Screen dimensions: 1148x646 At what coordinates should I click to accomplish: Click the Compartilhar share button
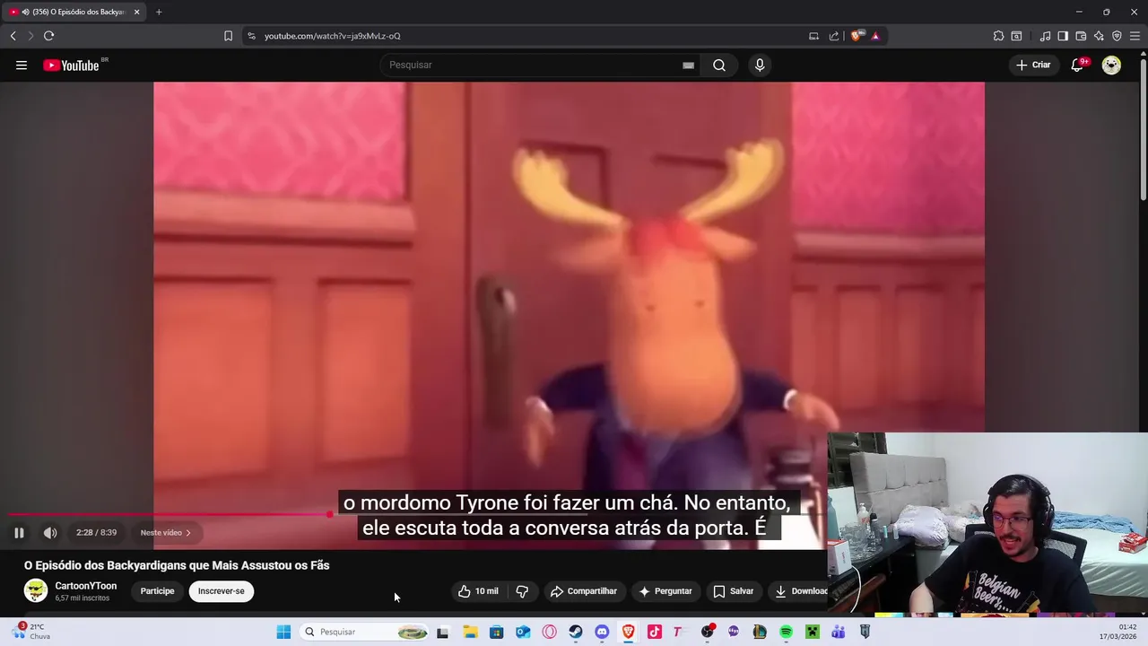[x=584, y=591]
